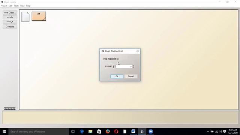Viewport: 240px width, 135px height.
Task: Open the Project menu
Action: (4, 6)
